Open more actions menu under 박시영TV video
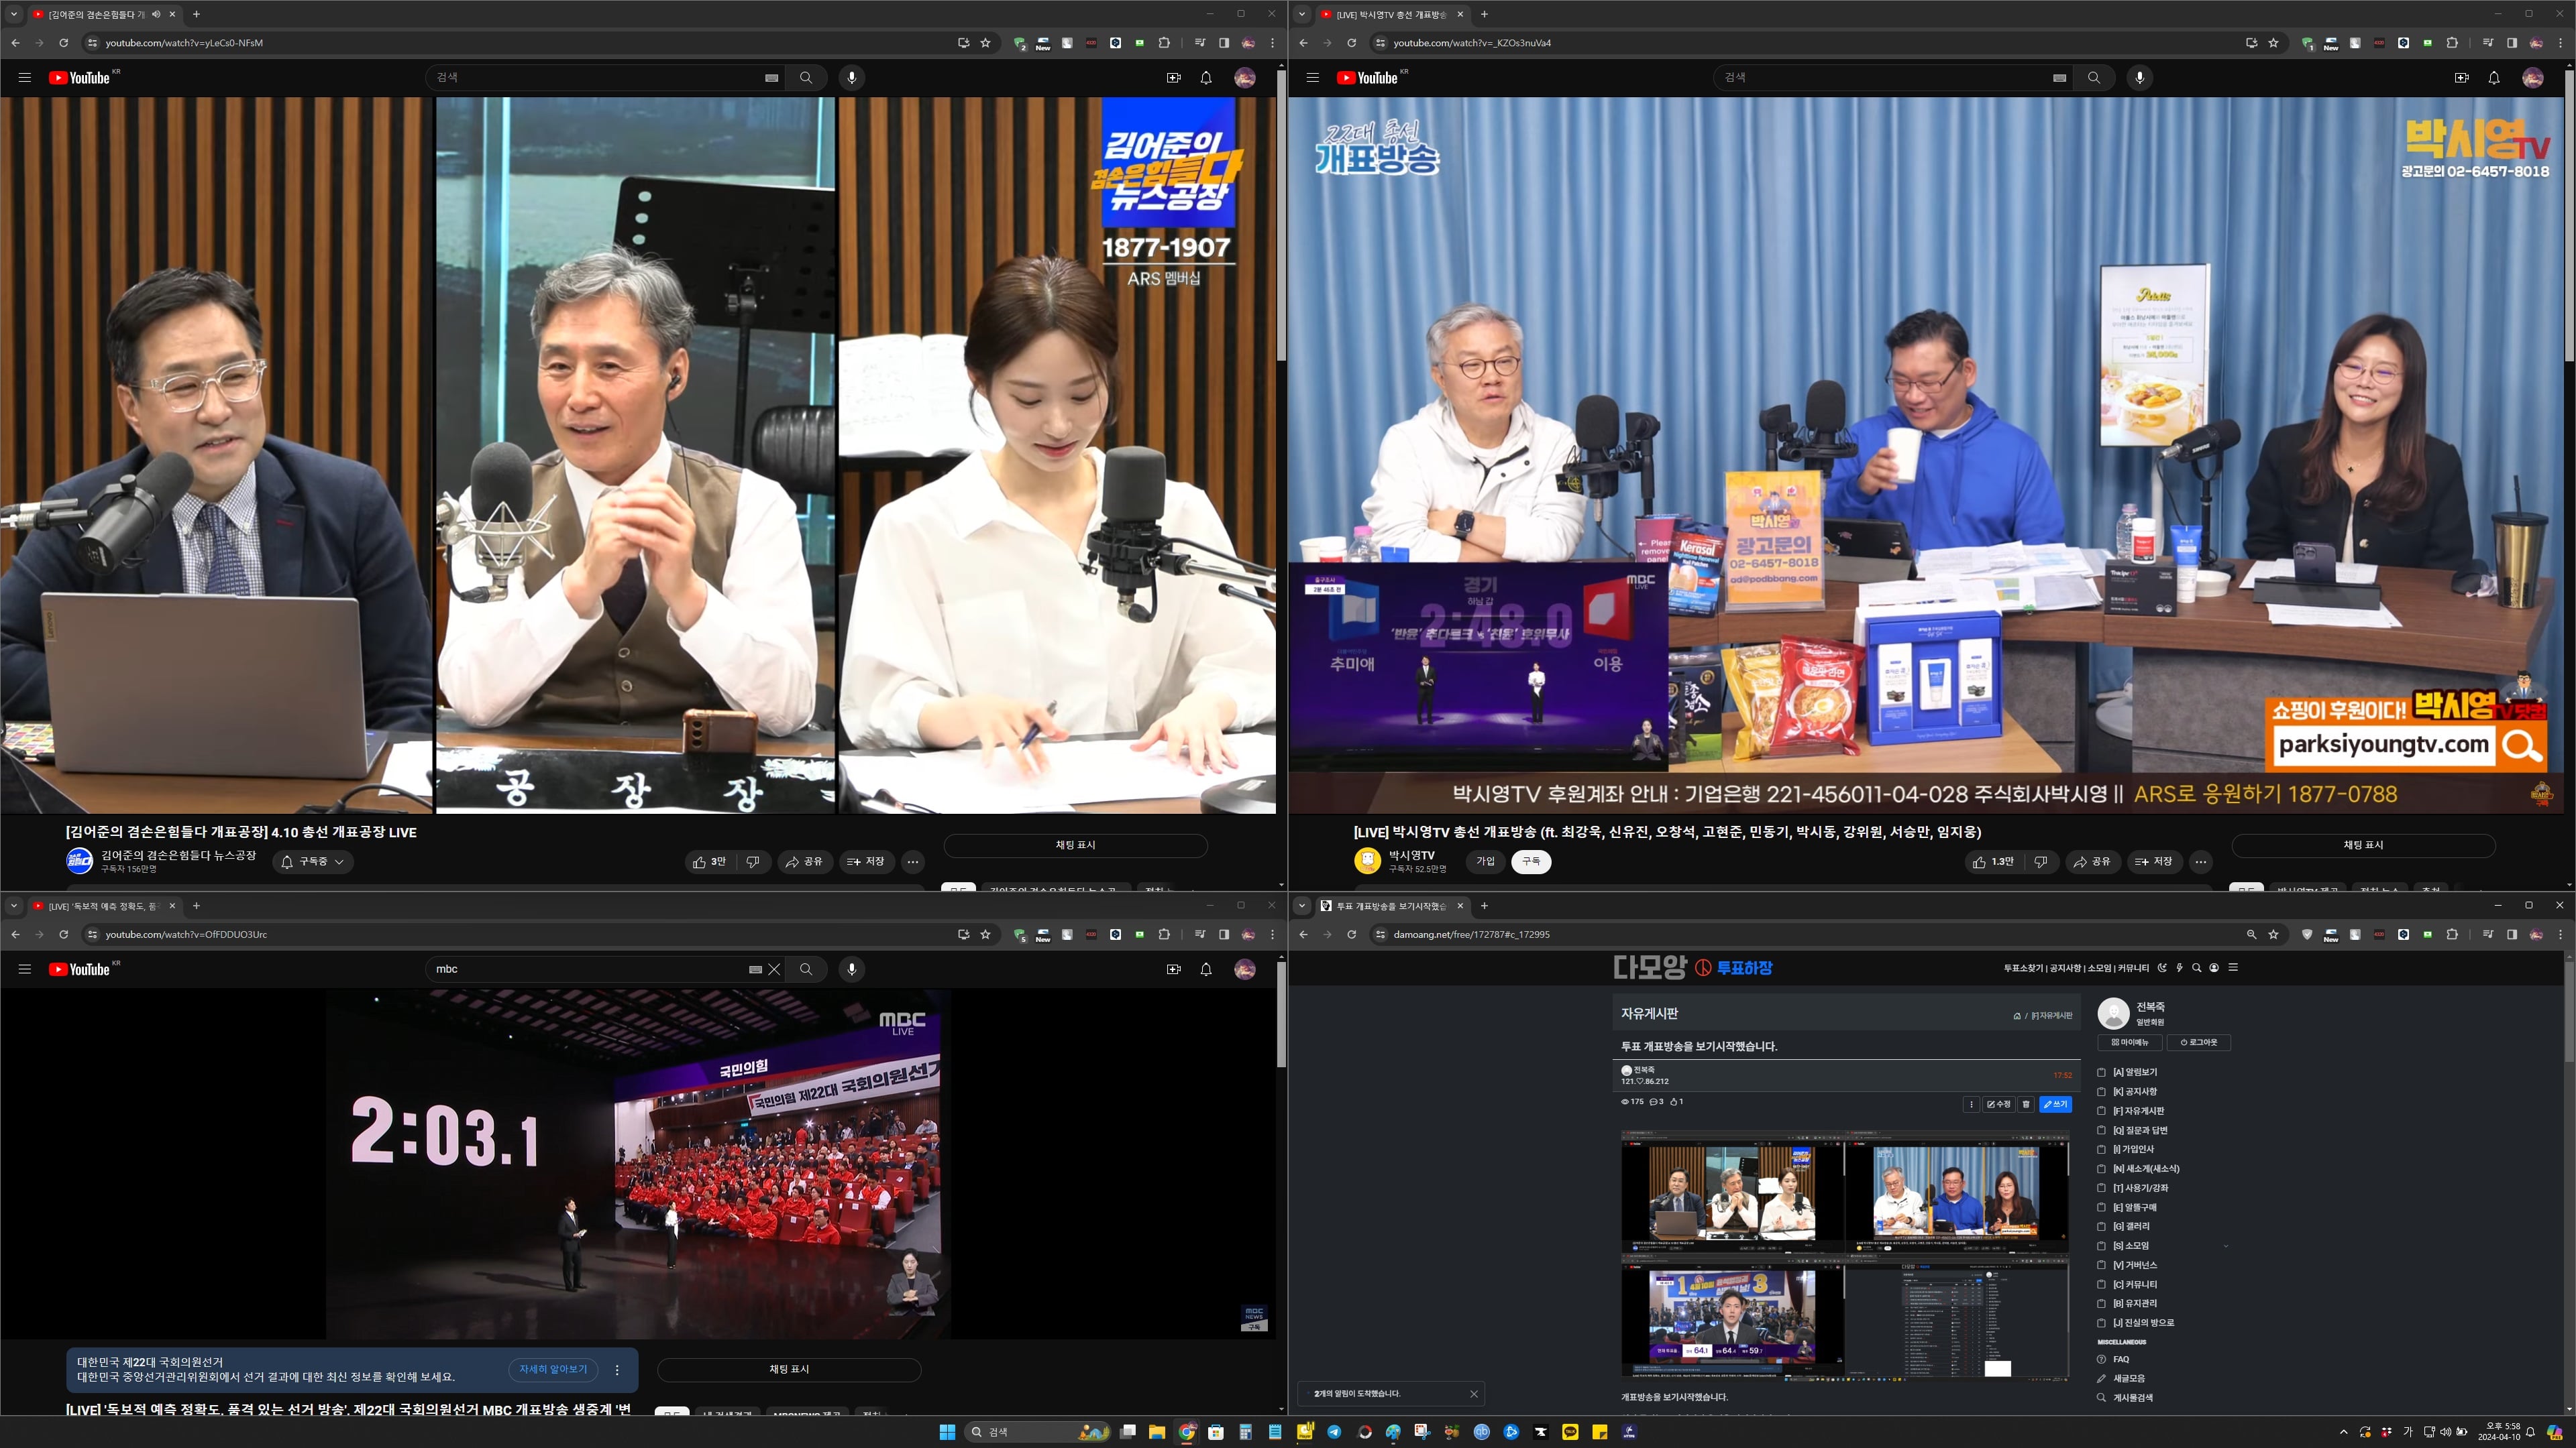Screen dimensions: 2576x1448 [2200, 861]
